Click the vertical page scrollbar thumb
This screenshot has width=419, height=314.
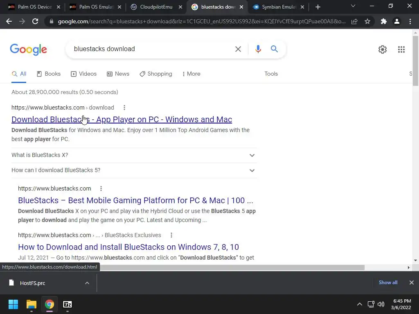[415, 61]
